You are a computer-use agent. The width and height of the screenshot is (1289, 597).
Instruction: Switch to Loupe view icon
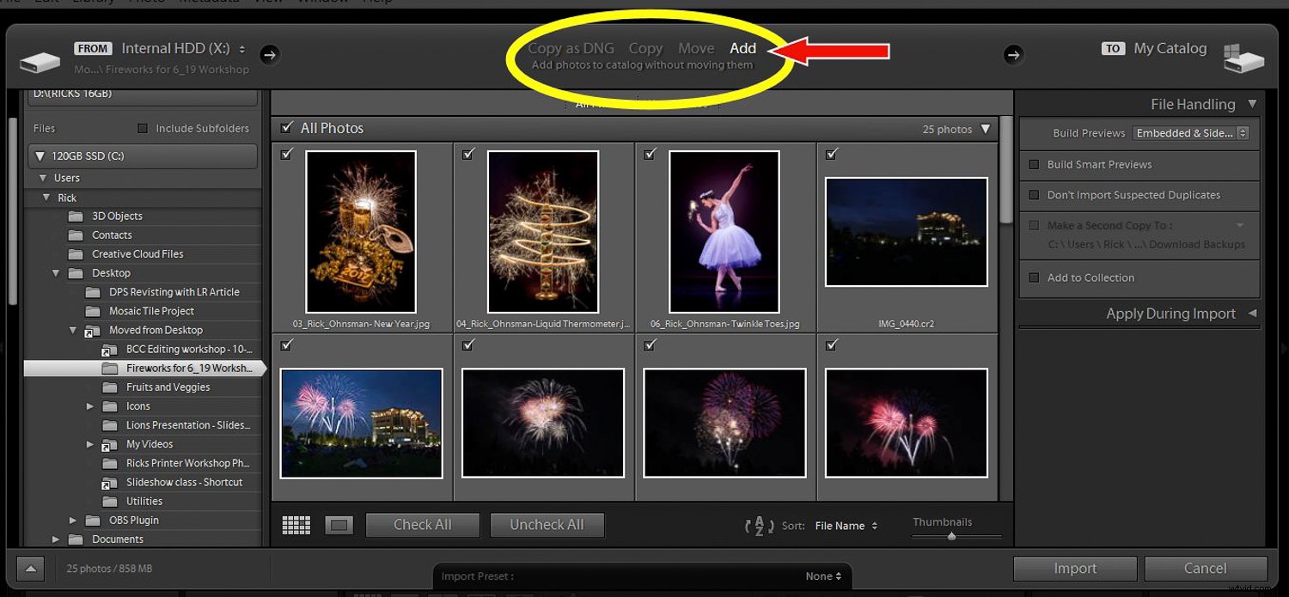339,524
